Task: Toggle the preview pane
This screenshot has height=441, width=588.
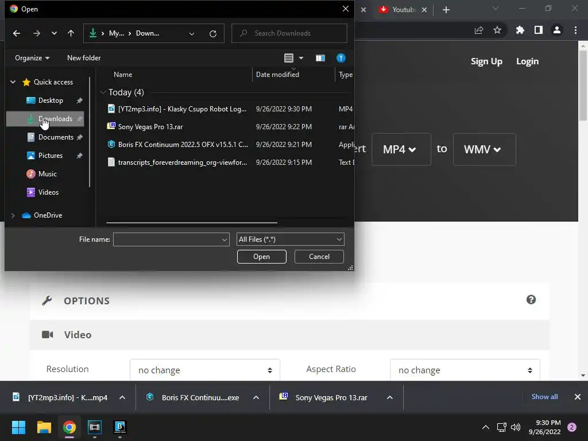Action: (320, 58)
